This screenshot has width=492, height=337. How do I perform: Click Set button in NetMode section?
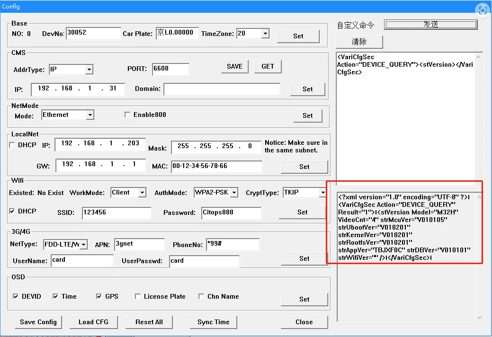click(x=307, y=115)
